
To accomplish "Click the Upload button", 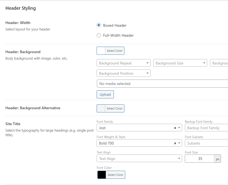I will pyautogui.click(x=105, y=94).
